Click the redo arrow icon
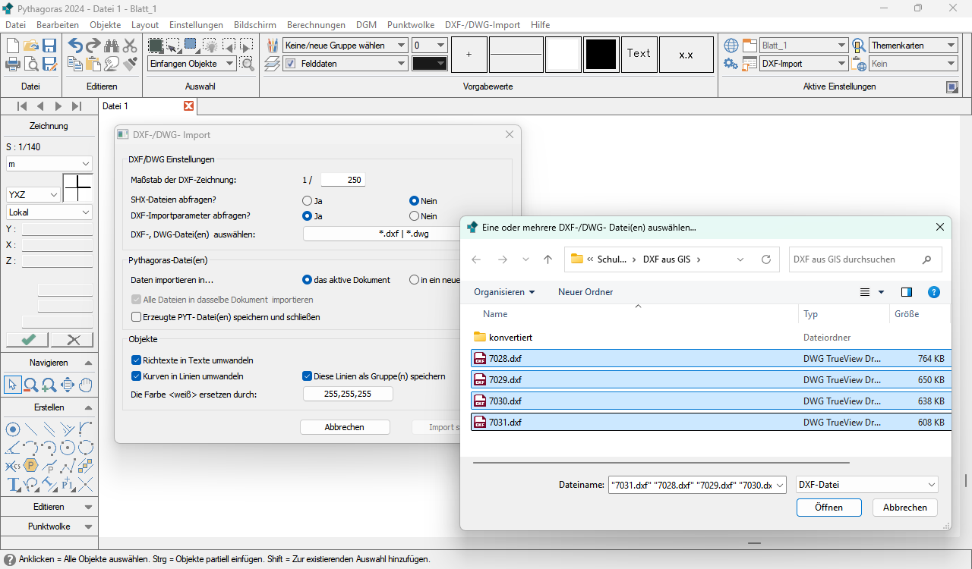The width and height of the screenshot is (972, 569). pyautogui.click(x=93, y=46)
